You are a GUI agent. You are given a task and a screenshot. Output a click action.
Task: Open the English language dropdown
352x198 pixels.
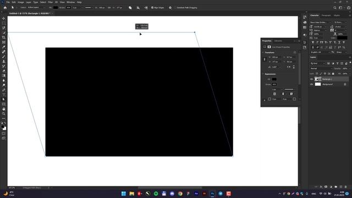(x=320, y=52)
